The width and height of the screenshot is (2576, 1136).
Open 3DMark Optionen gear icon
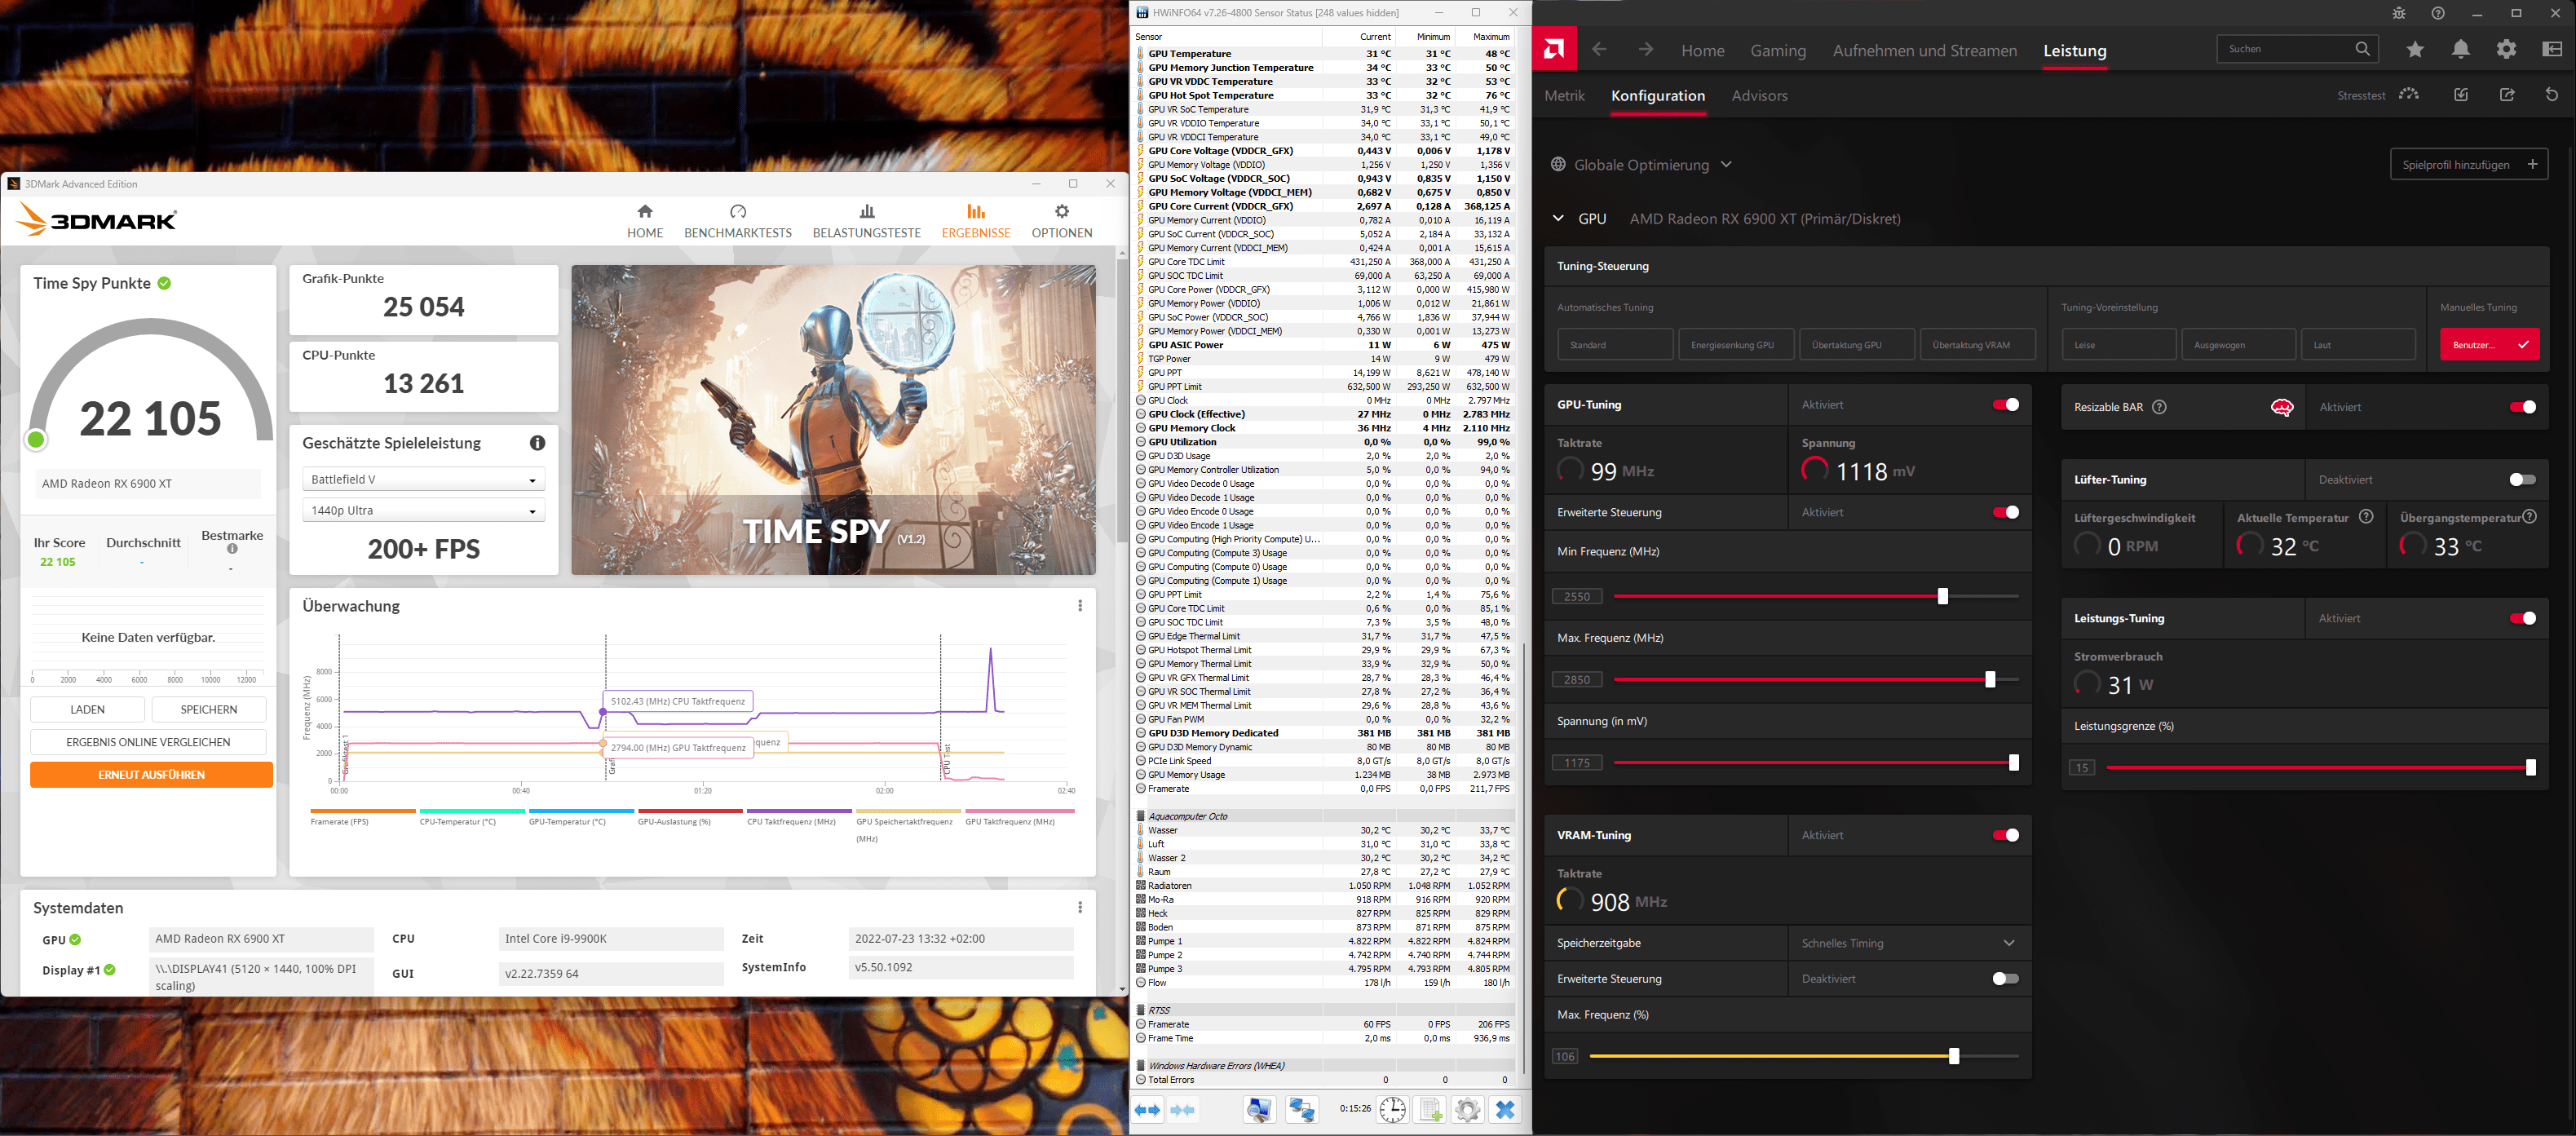pyautogui.click(x=1062, y=211)
